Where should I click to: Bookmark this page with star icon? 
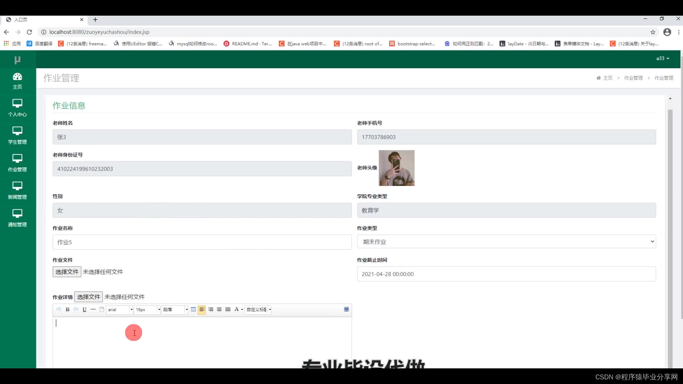coord(653,32)
